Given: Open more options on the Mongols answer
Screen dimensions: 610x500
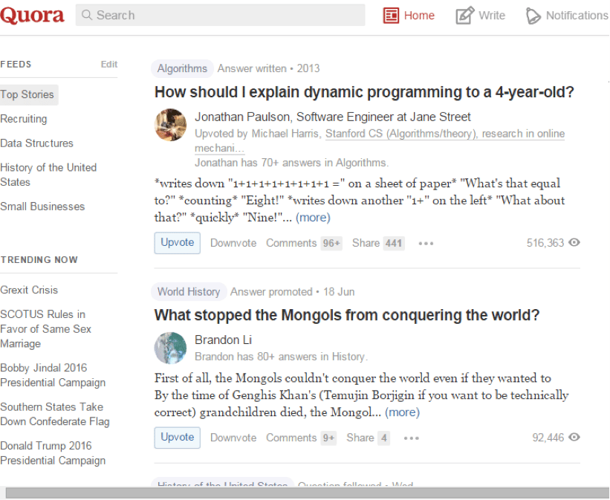Looking at the screenshot, I should coord(411,438).
